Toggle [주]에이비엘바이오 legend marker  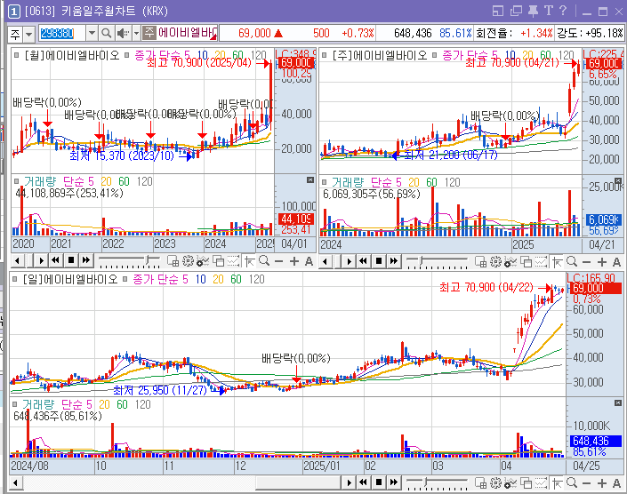[325, 55]
